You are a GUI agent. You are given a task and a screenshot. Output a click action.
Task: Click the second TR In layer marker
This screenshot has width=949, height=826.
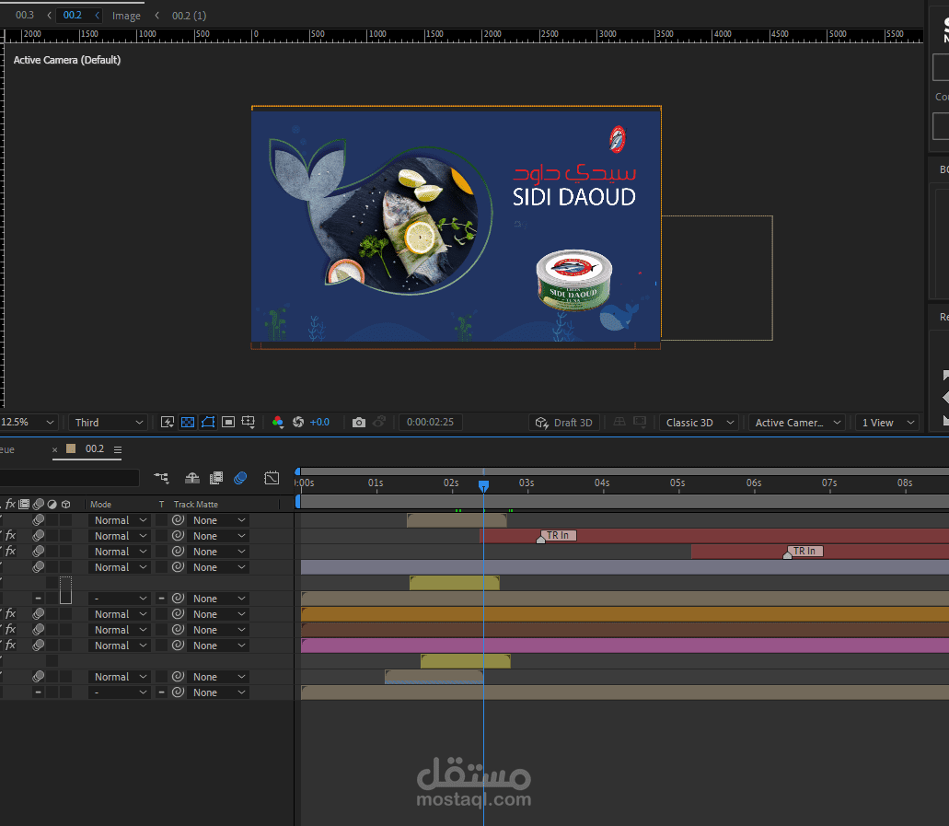804,551
